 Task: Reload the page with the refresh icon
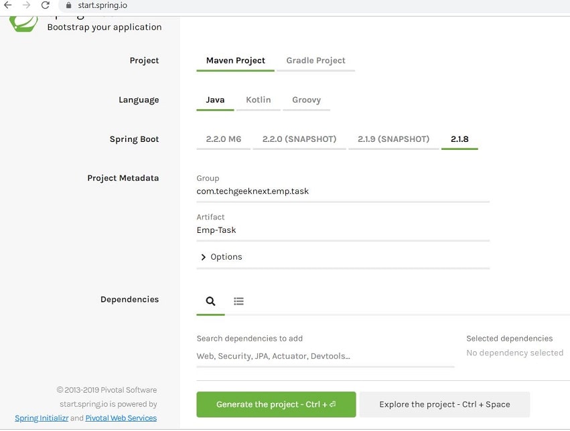(46, 5)
